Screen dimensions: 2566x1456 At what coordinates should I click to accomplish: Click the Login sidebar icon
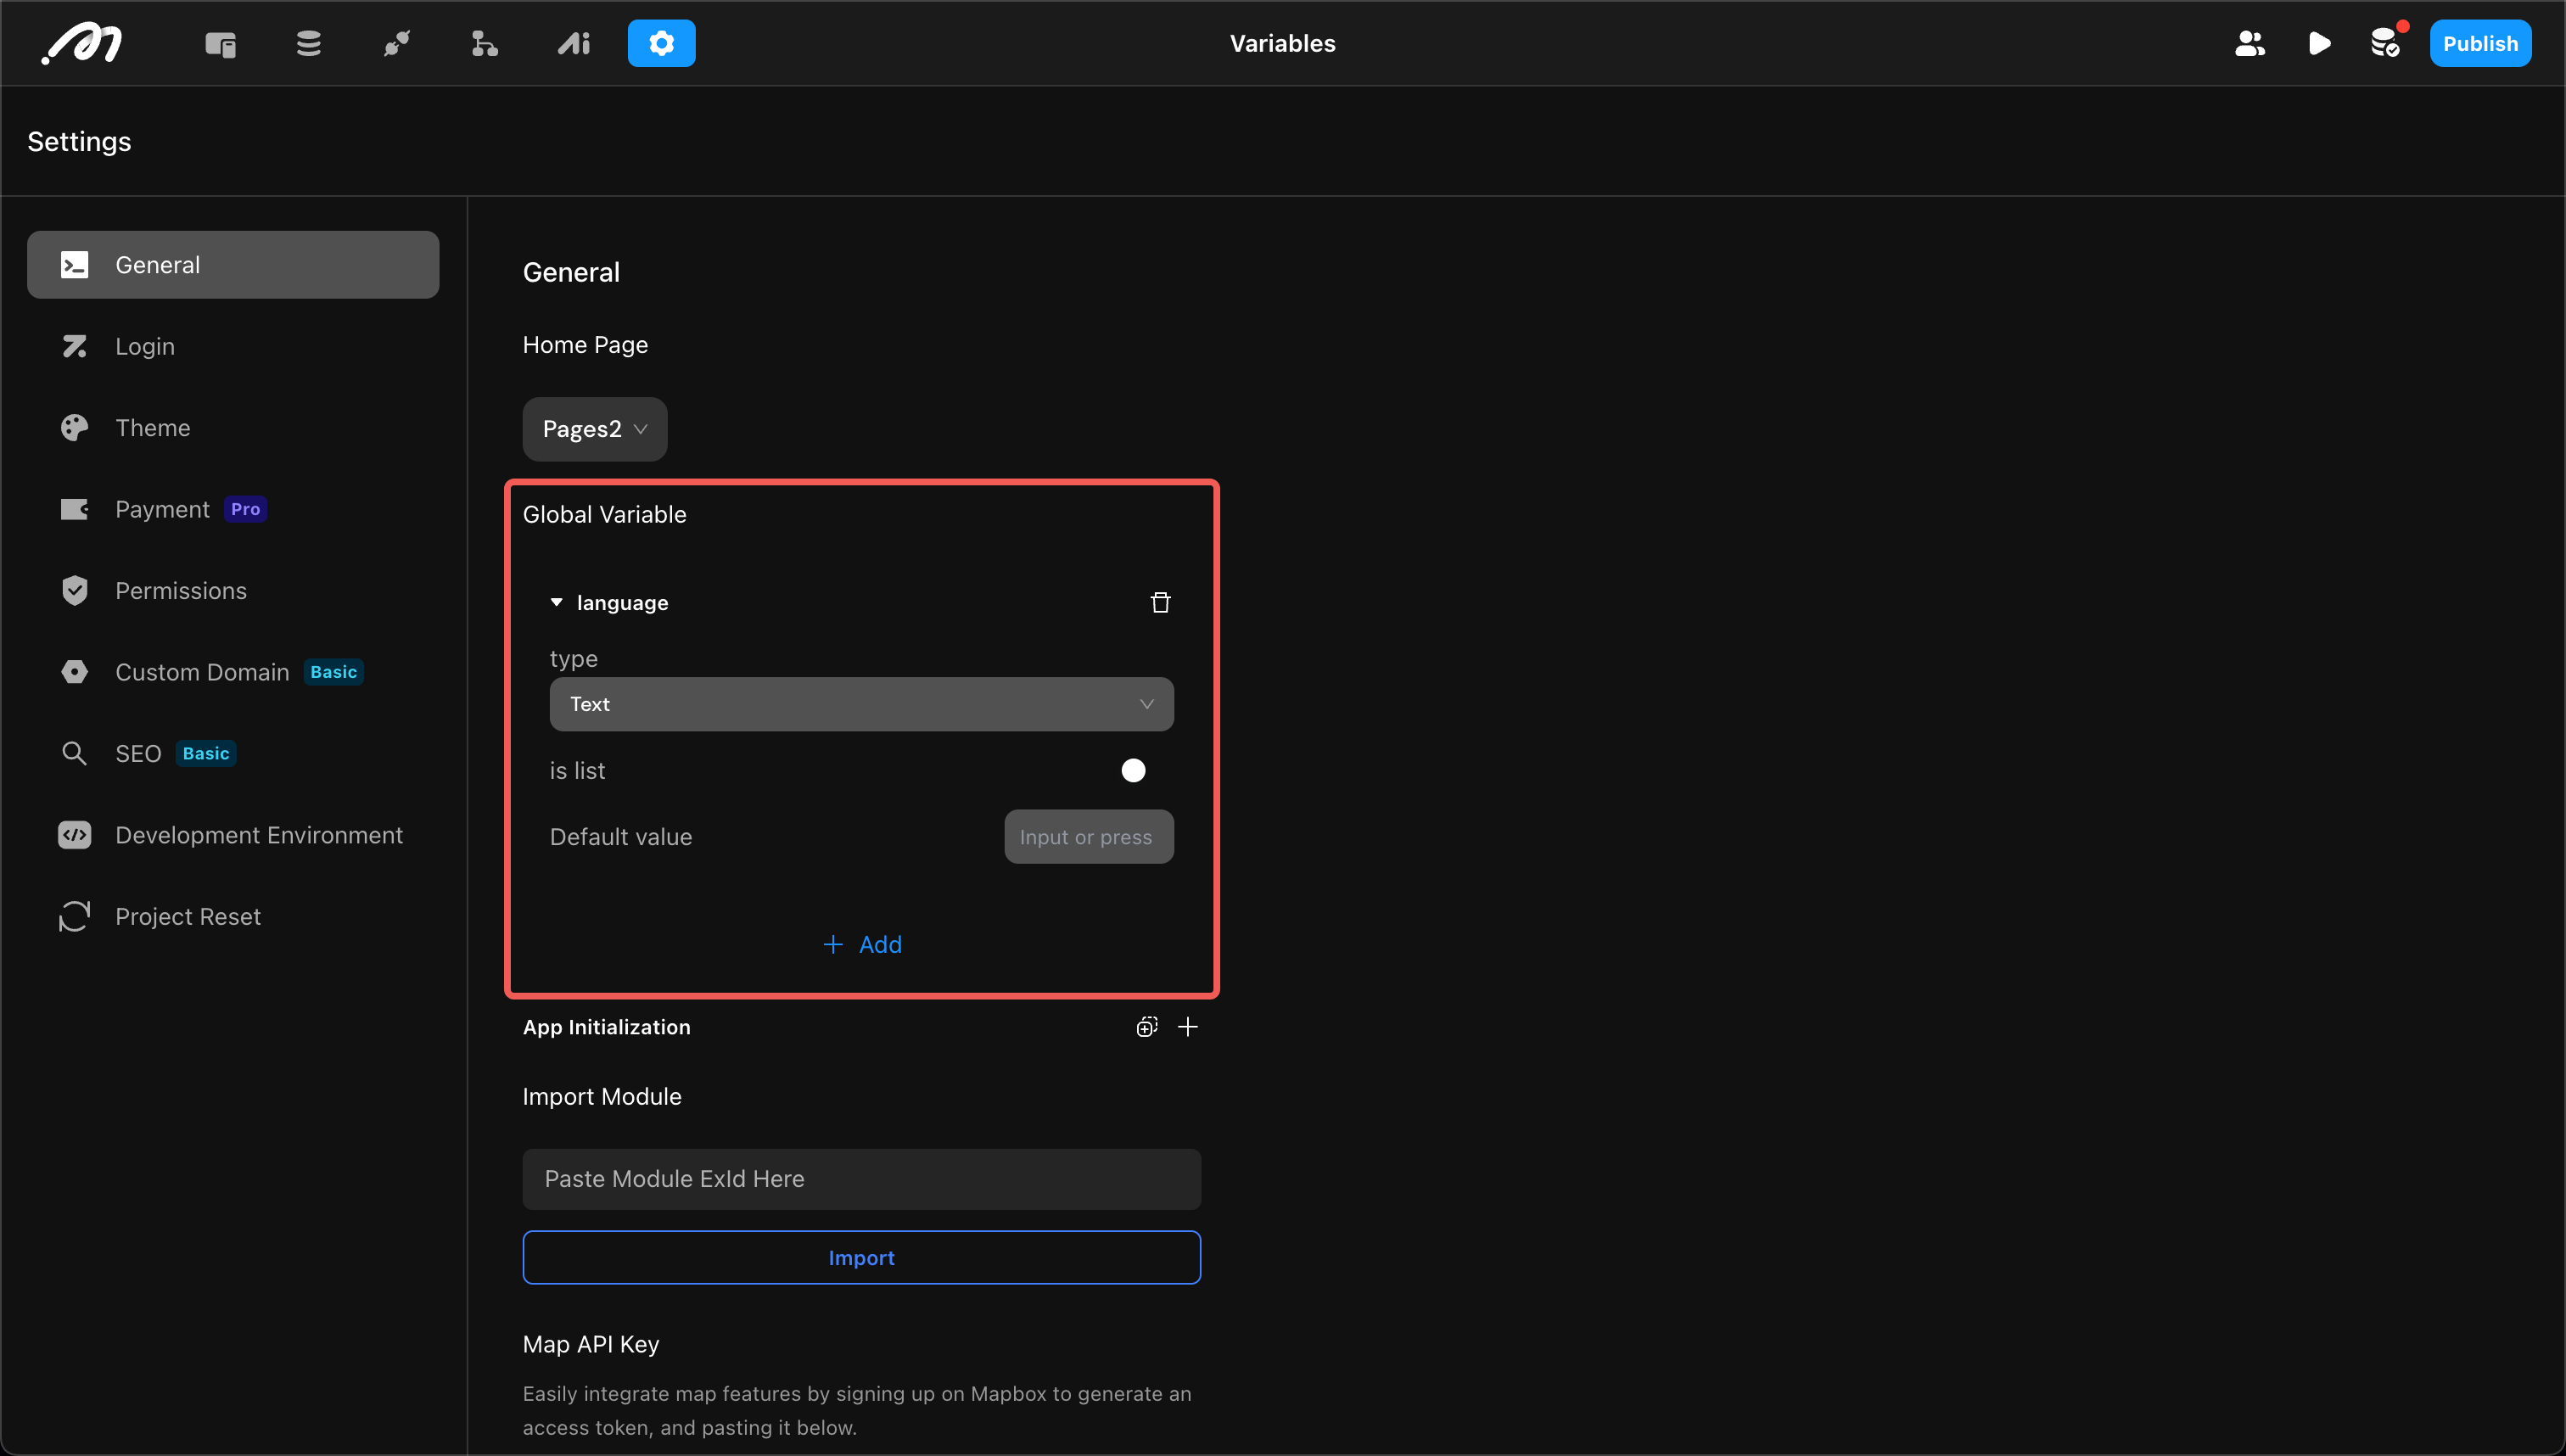pos(75,346)
